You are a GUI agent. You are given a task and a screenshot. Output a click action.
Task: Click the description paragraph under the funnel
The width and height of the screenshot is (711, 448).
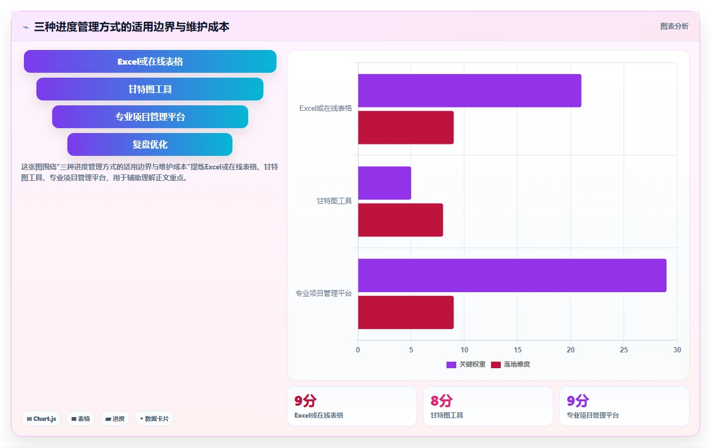[x=149, y=172]
